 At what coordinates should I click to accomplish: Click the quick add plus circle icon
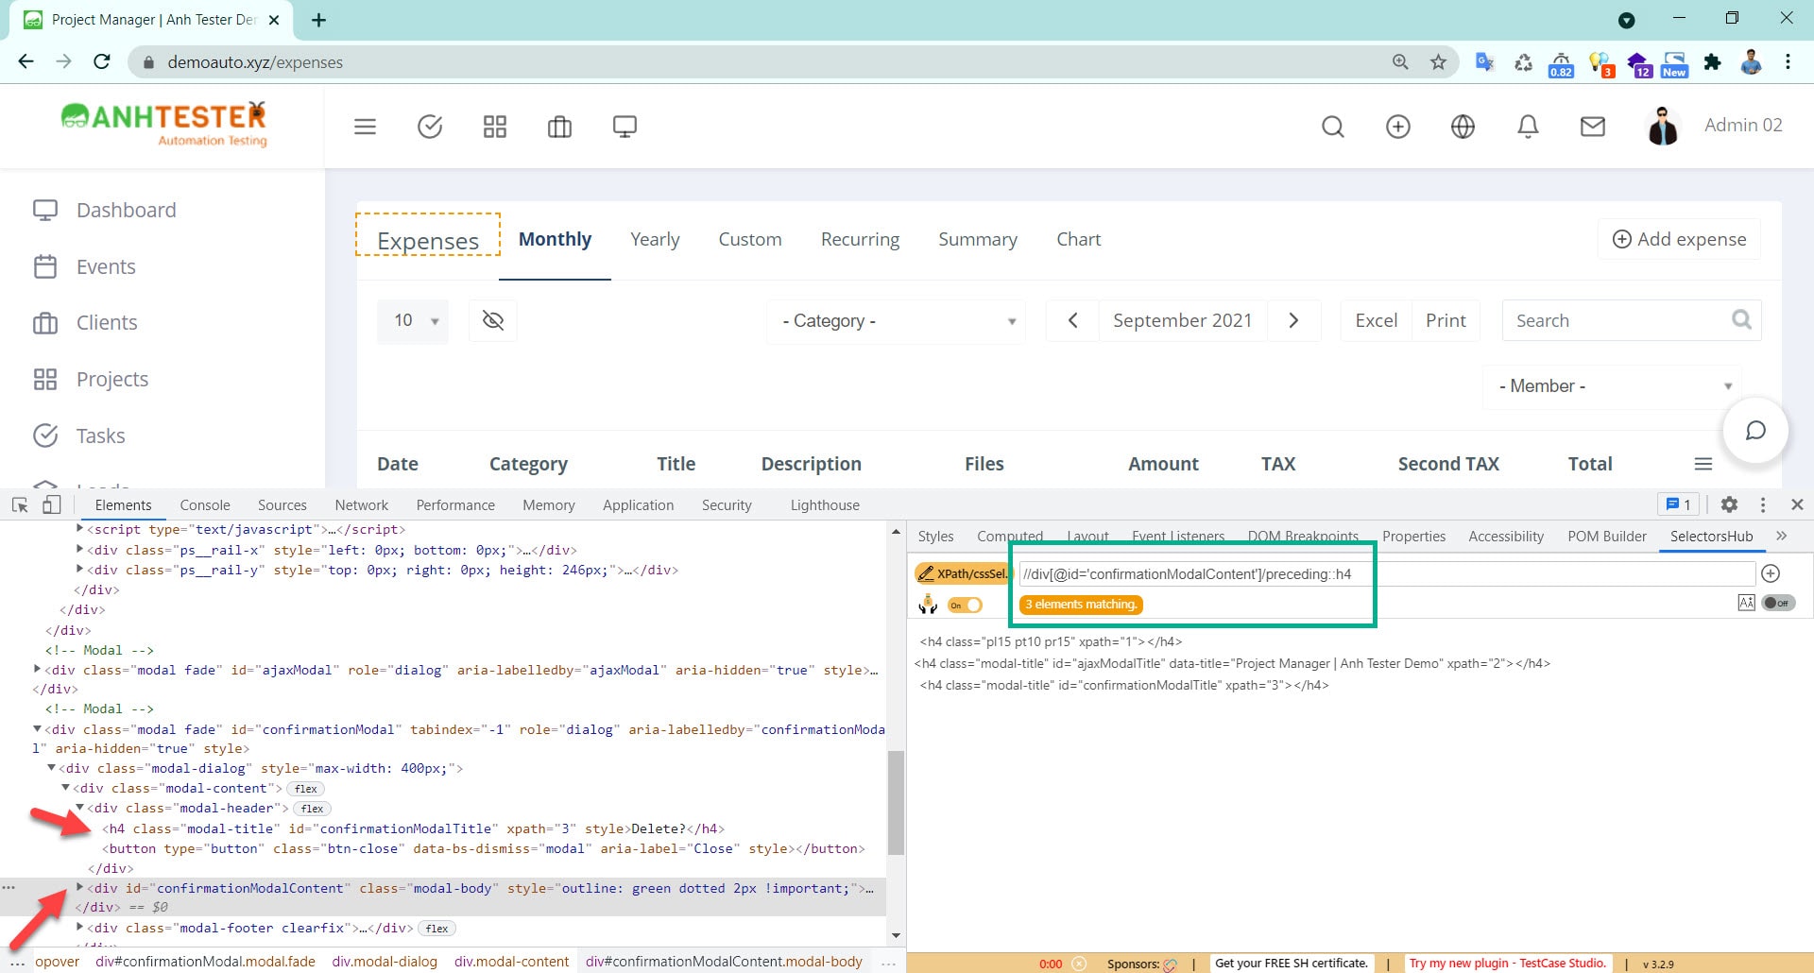[x=1398, y=127]
